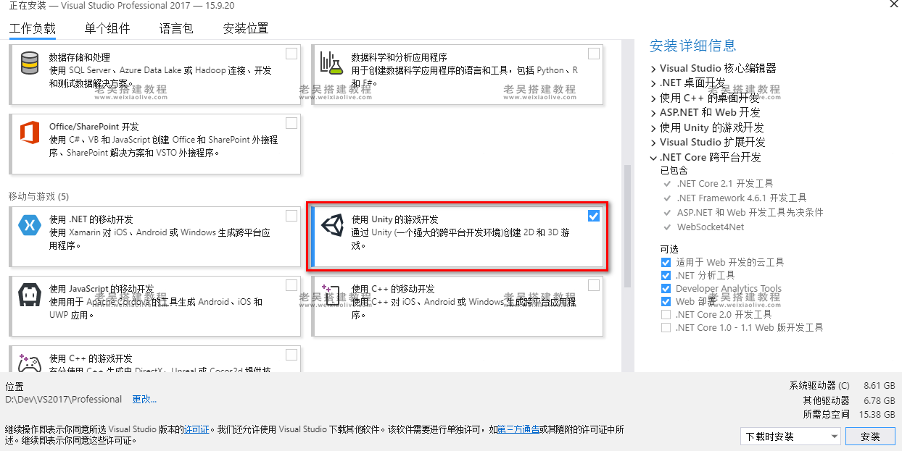
Task: Uncheck the Unity game development workload
Action: 594,216
